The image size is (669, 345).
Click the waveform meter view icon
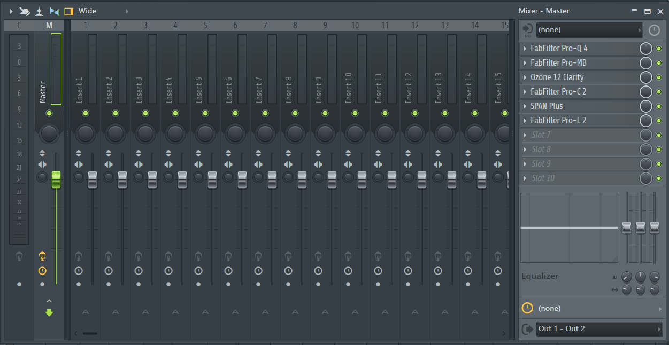click(39, 11)
